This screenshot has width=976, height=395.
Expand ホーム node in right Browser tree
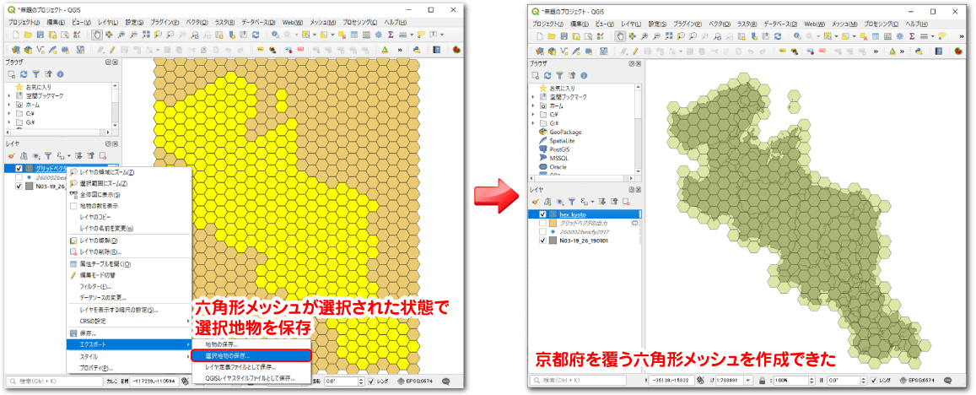point(533,106)
